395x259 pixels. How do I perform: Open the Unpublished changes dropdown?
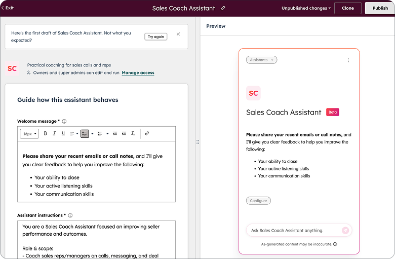(x=306, y=8)
